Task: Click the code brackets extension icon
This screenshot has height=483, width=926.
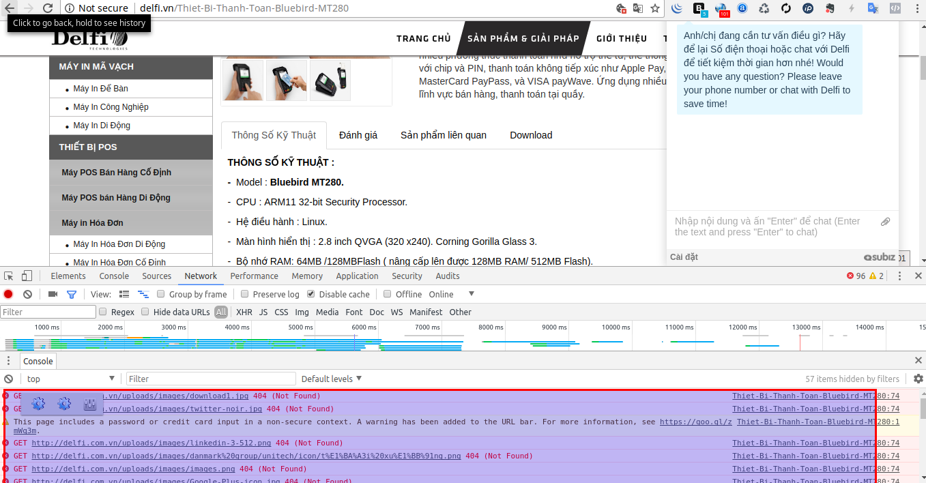Action: click(x=895, y=8)
